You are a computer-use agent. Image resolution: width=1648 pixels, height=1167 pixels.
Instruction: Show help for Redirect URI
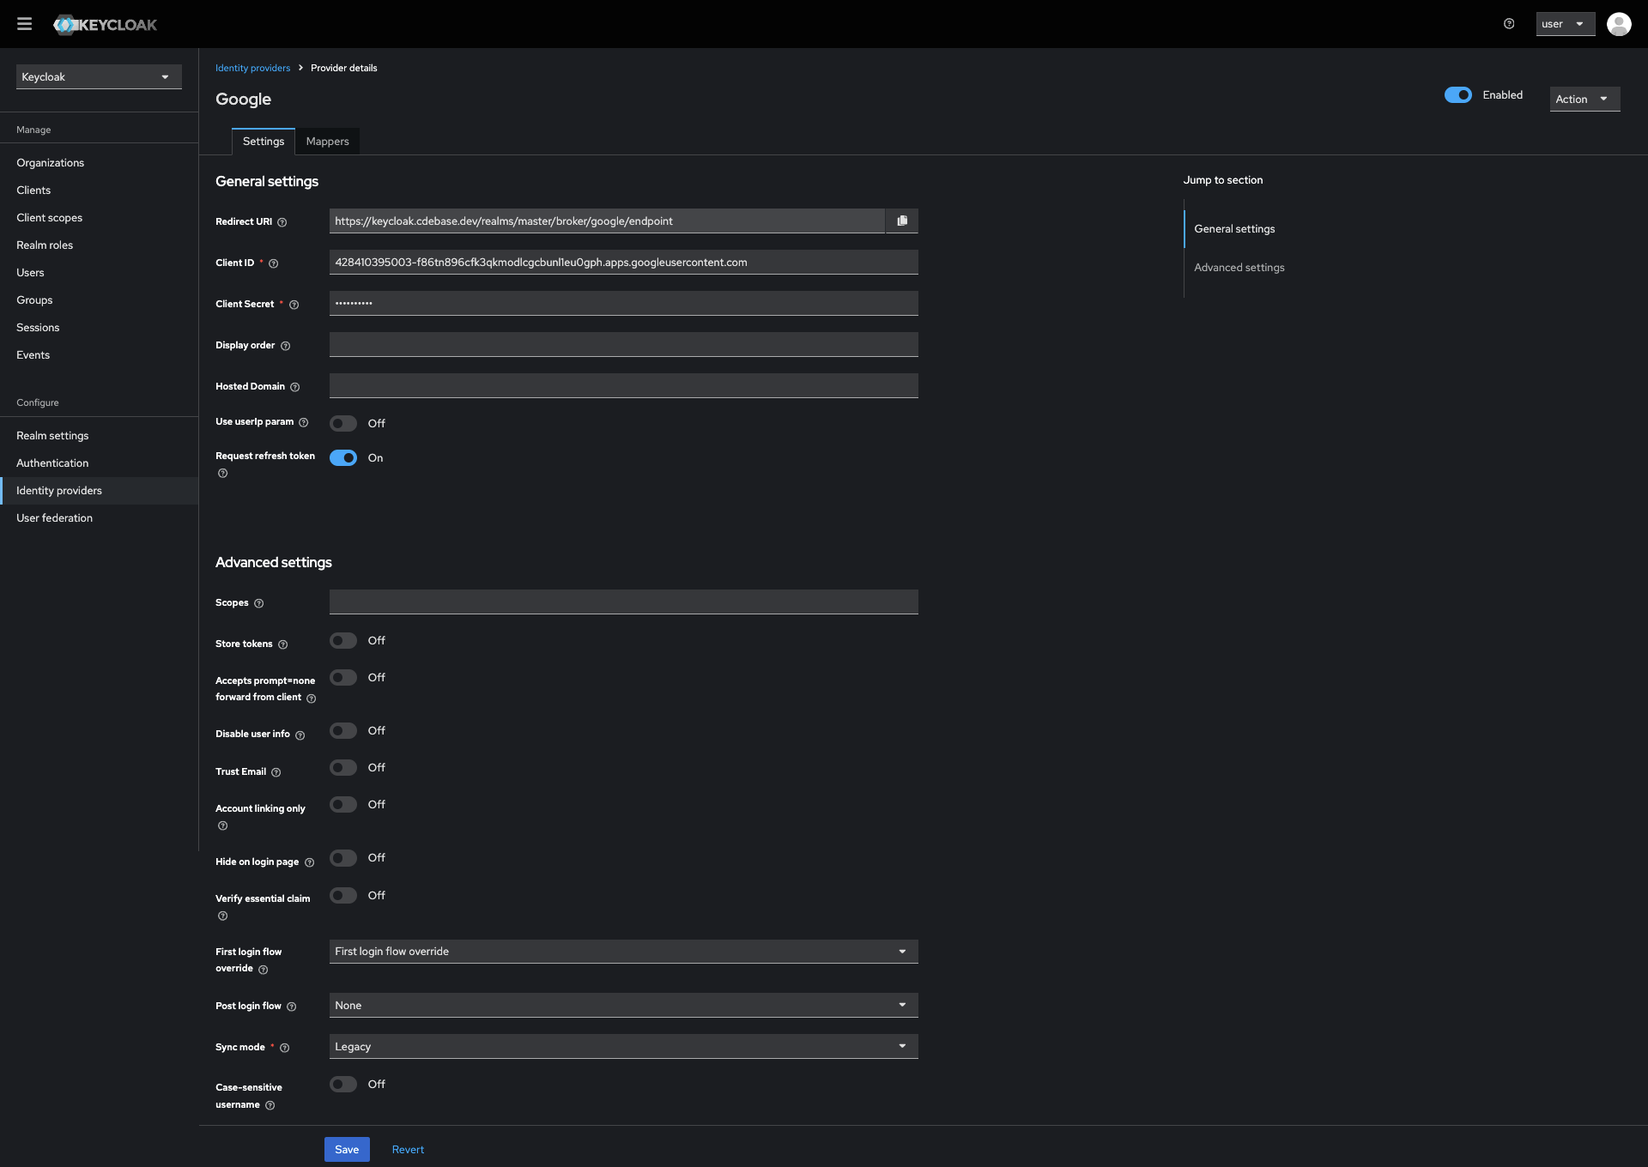click(x=282, y=222)
